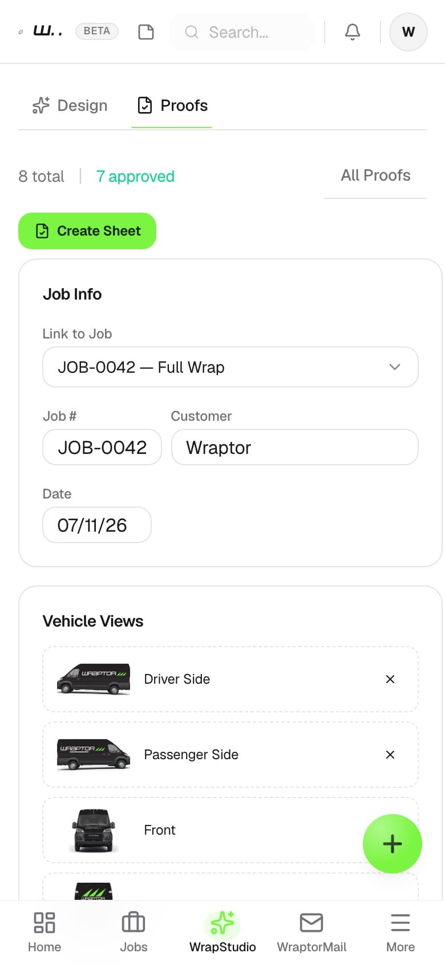Image resolution: width=445 pixels, height=965 pixels.
Task: Click the Vehicle Views heading
Action: pyautogui.click(x=93, y=621)
